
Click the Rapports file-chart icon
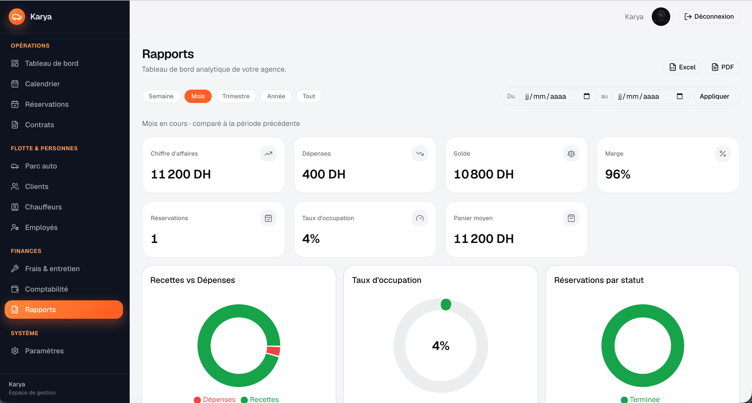[x=15, y=309]
